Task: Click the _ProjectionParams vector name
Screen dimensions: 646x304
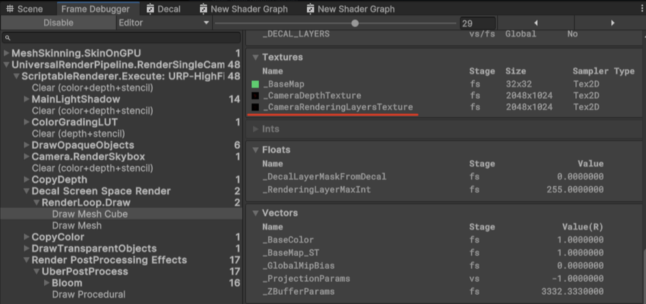Action: tap(306, 279)
